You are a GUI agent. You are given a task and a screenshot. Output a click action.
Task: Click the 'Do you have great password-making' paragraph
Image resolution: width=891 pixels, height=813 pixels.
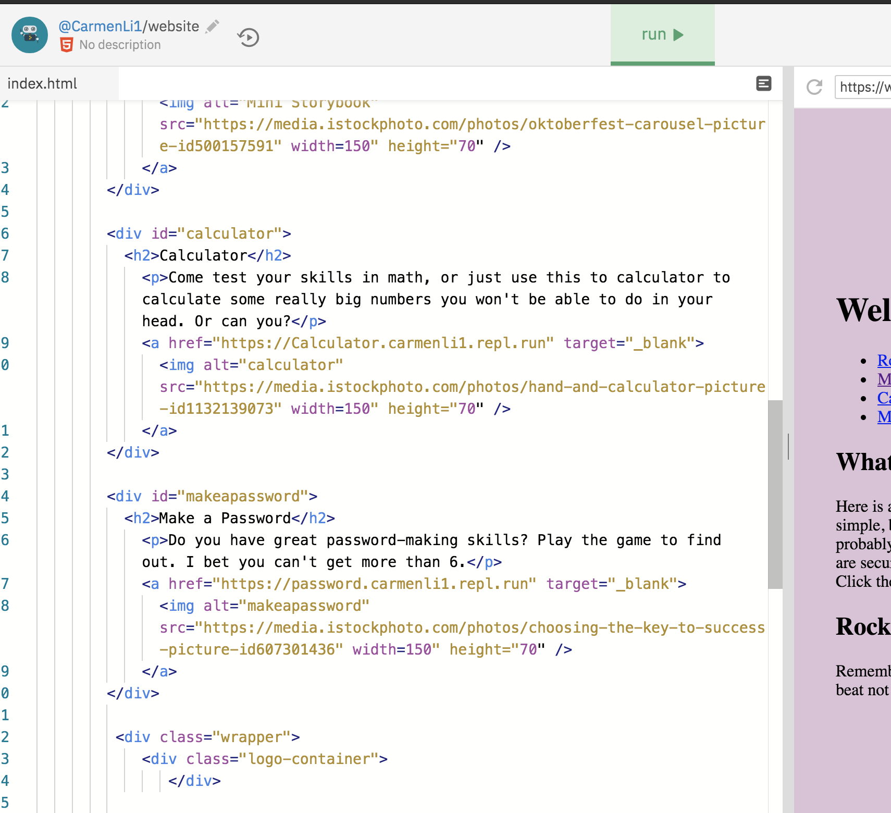coord(431,551)
